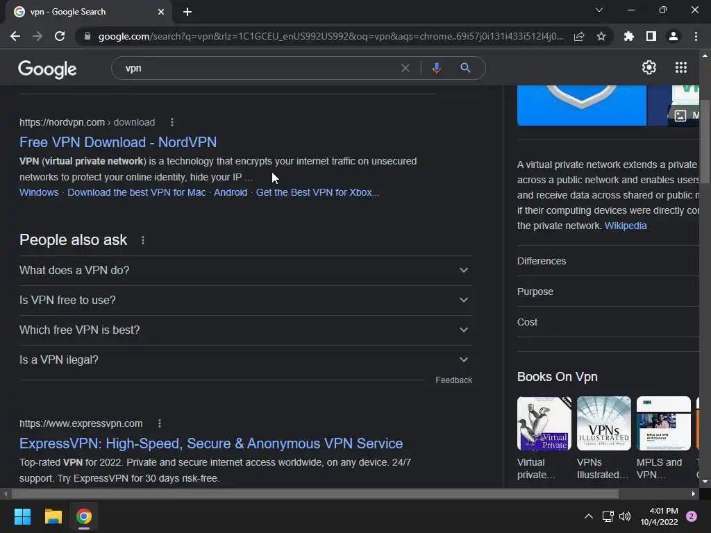Toggle the Chrome side panel

click(651, 36)
